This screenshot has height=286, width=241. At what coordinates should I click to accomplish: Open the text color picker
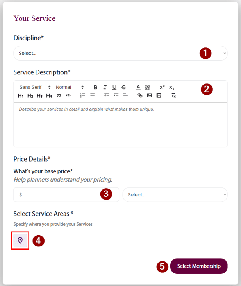[x=138, y=87]
